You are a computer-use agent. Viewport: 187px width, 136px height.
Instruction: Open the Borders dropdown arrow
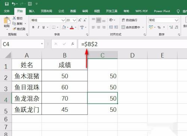(58, 27)
